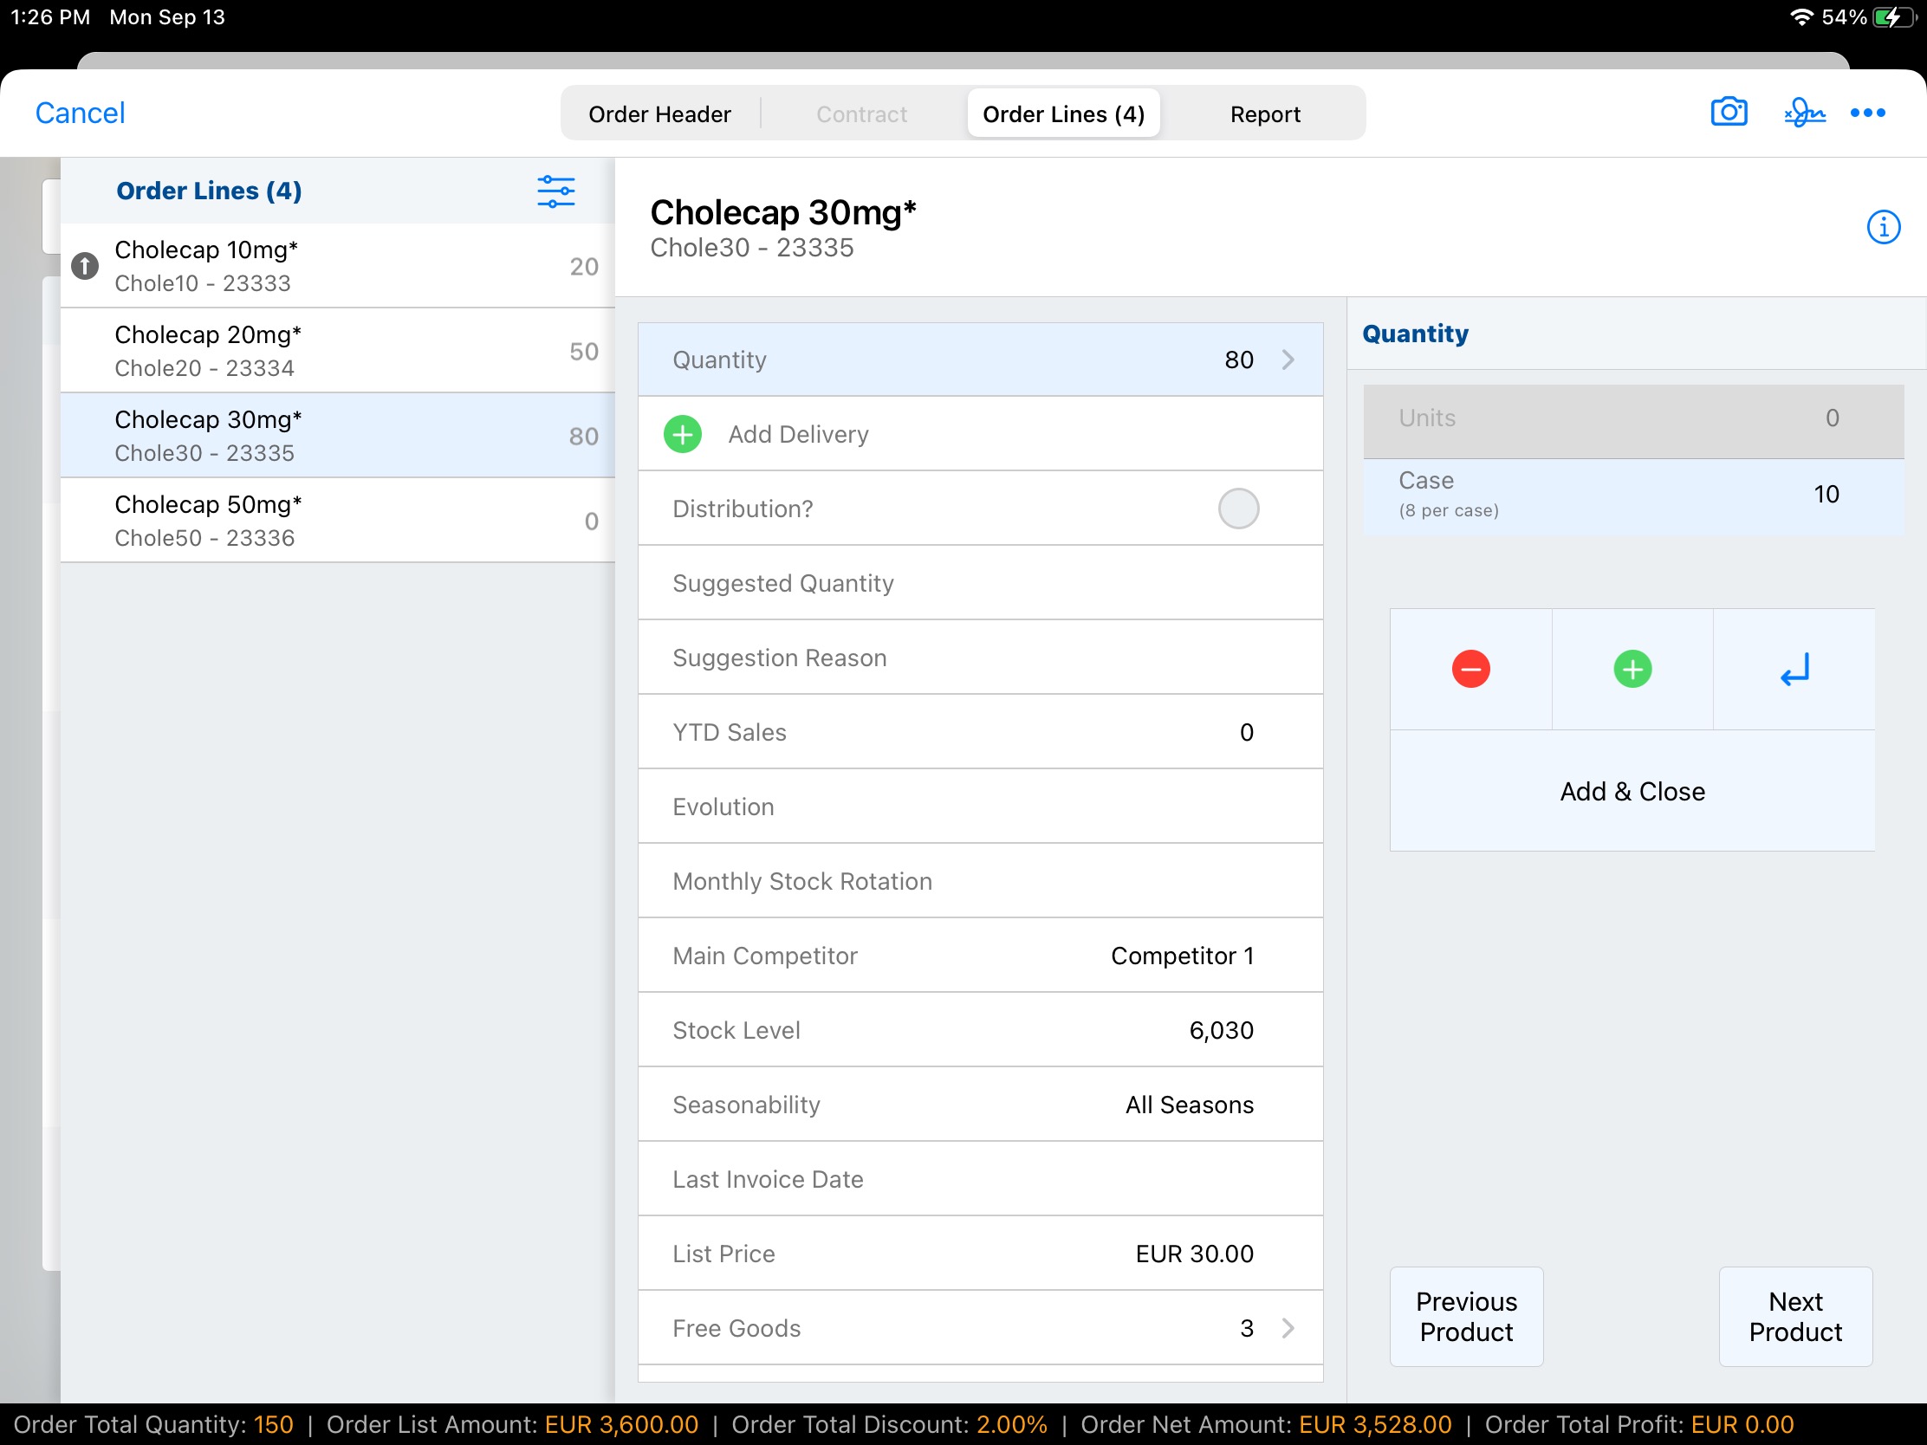Screen dimensions: 1927x1445
Task: Switch to the Order Header tab
Action: point(659,114)
